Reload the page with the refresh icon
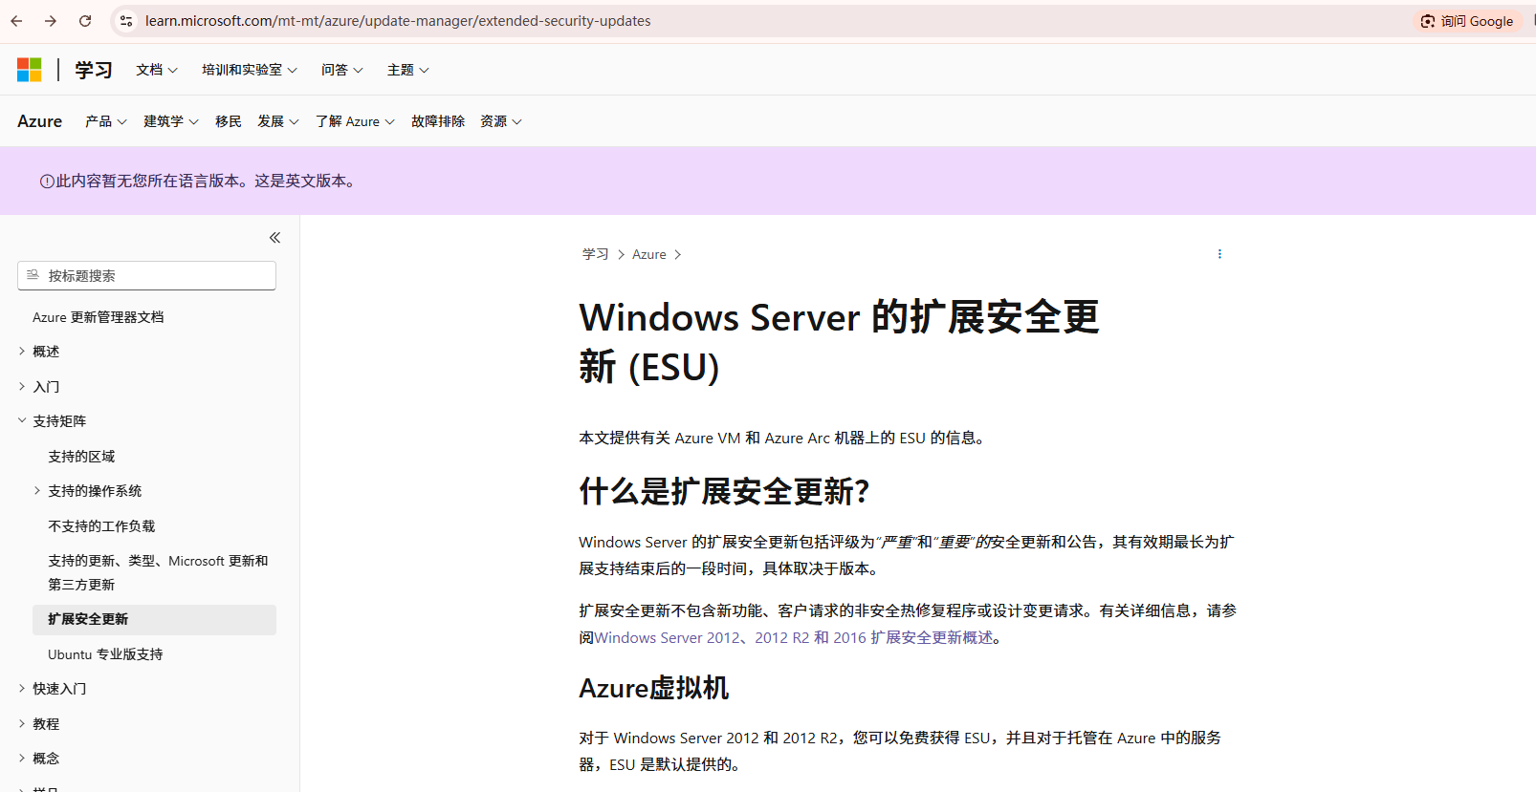Screen dimensions: 1536x792 tap(85, 21)
